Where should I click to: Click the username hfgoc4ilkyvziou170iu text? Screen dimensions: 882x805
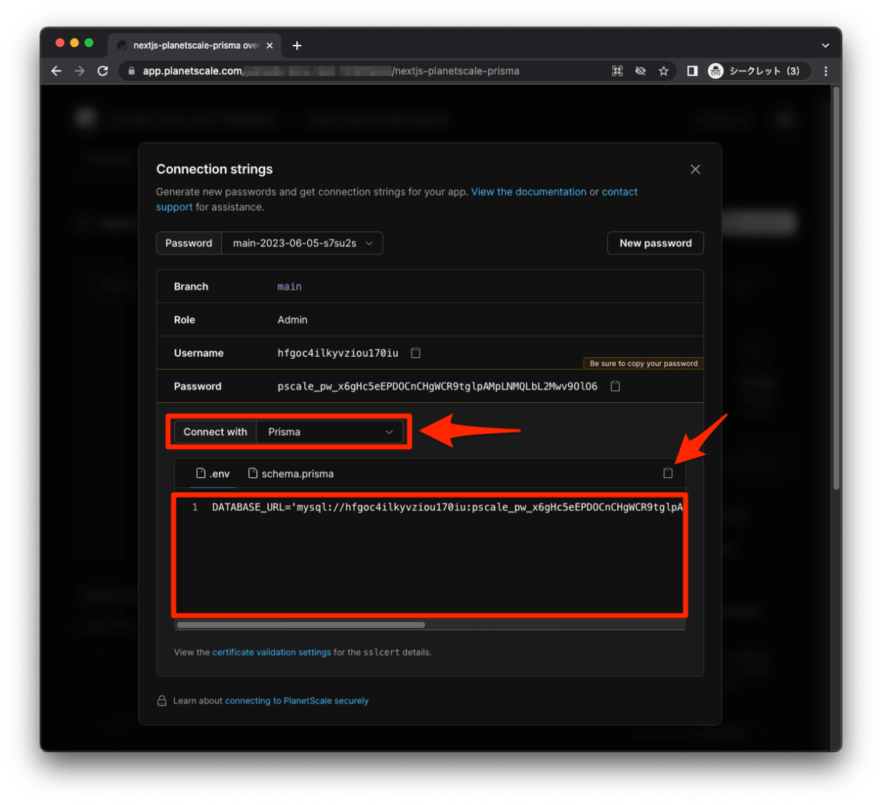pos(338,353)
